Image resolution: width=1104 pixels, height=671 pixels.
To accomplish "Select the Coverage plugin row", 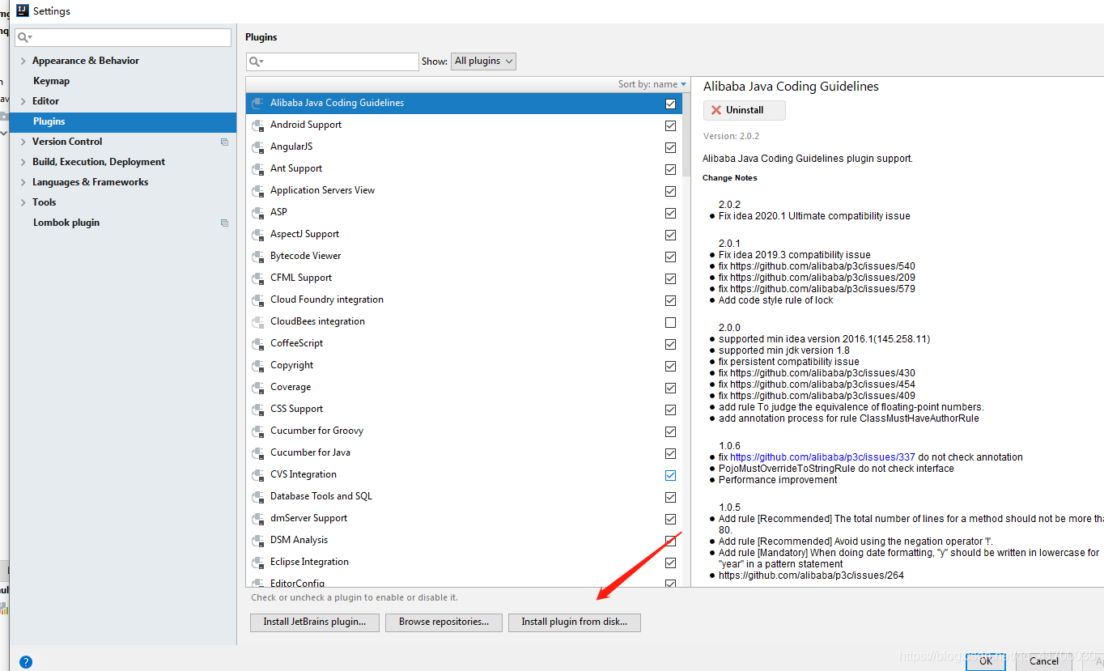I will tap(465, 388).
